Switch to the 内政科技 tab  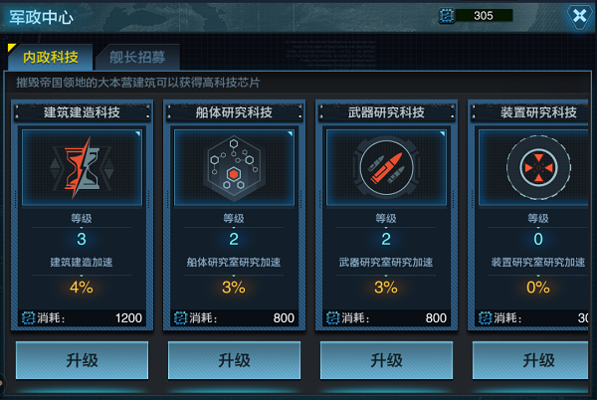pyautogui.click(x=51, y=57)
